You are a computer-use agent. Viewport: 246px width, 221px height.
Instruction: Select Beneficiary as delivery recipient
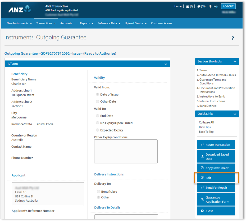pos(98,192)
